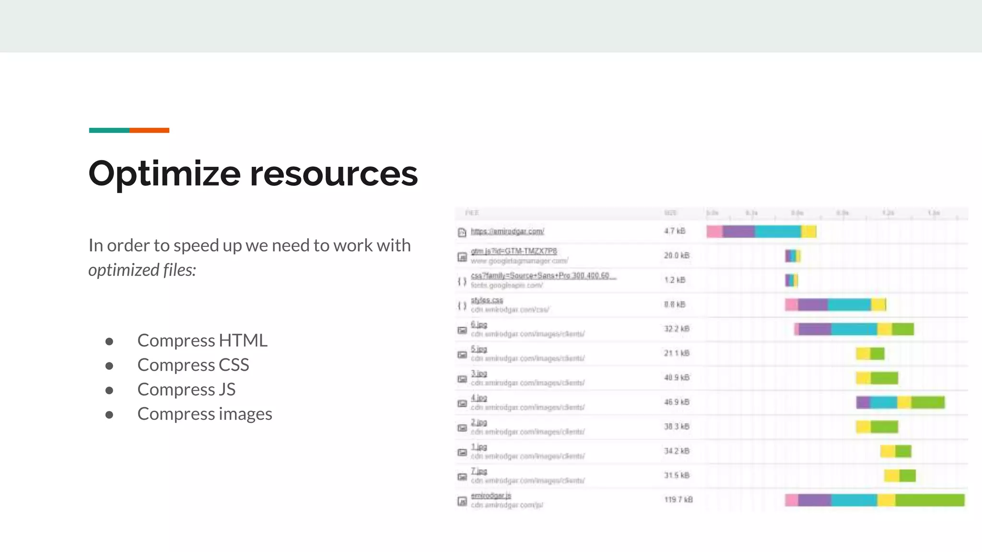Image resolution: width=982 pixels, height=552 pixels.
Task: Click the 4.7 kB size value
Action: [x=675, y=231]
